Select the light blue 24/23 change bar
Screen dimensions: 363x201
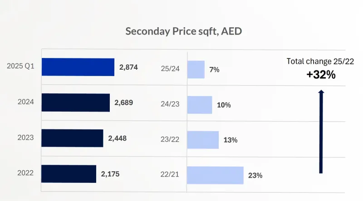coord(199,105)
